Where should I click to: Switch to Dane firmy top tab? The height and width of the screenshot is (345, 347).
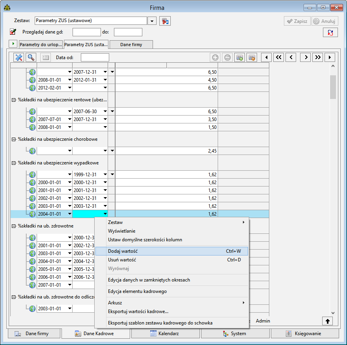pos(131,45)
